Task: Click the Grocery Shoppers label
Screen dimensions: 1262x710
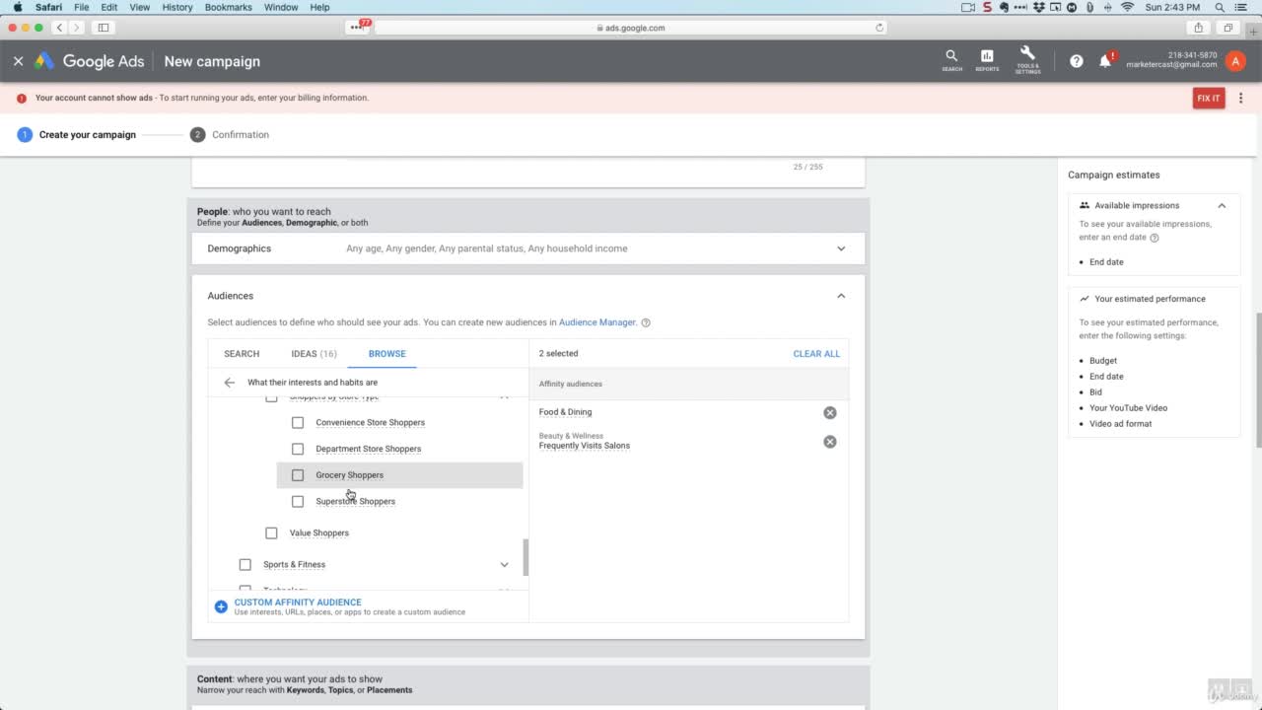Action: click(x=349, y=475)
